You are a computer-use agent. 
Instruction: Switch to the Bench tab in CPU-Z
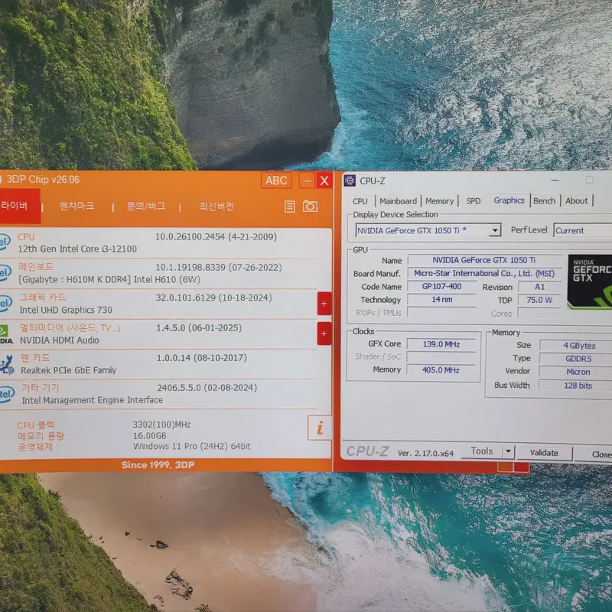pos(544,200)
